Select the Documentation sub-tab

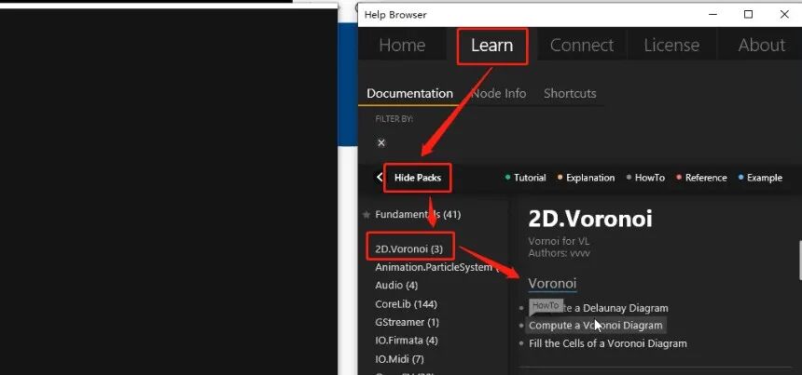coord(409,93)
